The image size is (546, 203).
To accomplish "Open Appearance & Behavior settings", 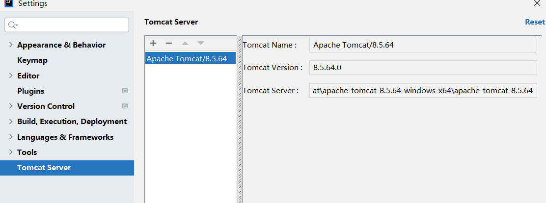I will click(62, 45).
